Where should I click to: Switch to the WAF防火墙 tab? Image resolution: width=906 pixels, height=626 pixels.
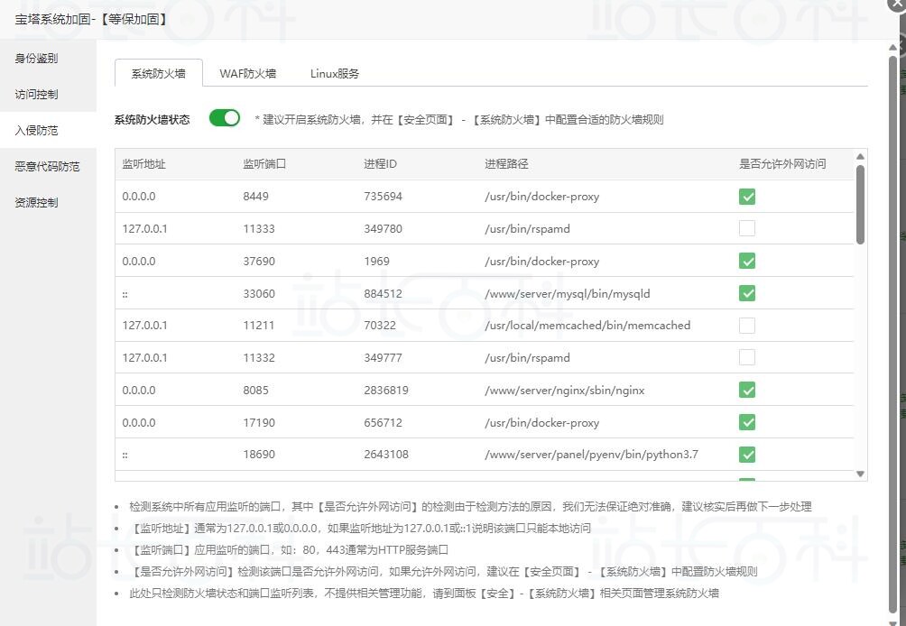click(247, 74)
